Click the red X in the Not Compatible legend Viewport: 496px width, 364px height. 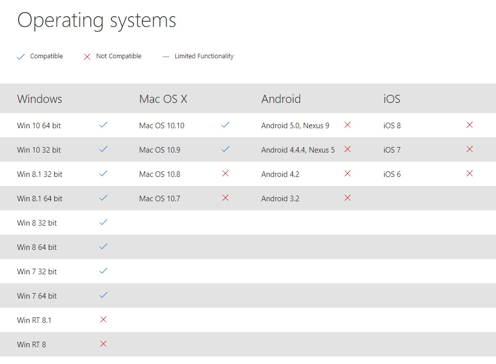pos(87,57)
